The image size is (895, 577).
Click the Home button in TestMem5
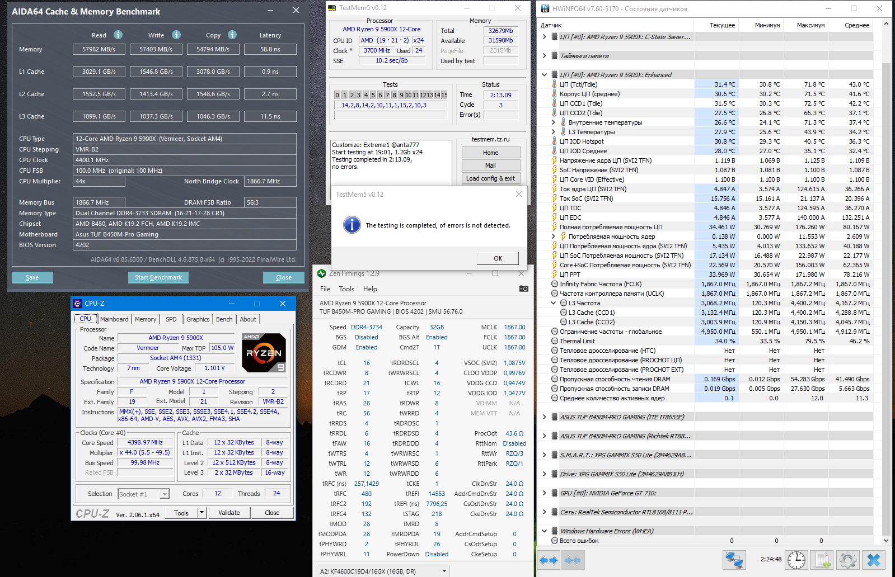coord(490,153)
